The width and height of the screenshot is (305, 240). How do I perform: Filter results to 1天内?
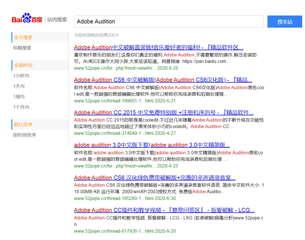[x=19, y=86]
